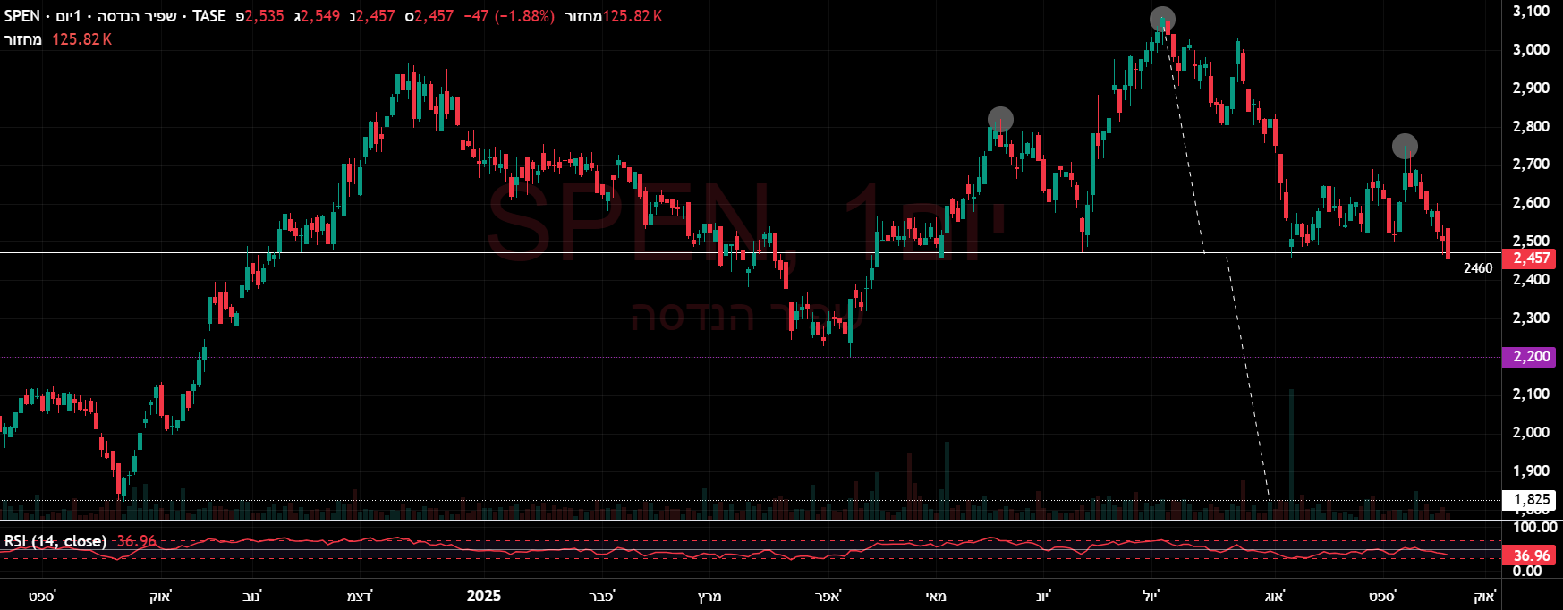Screen dimensions: 1563x610
Task: Click the 3,000 price axis label
Action: click(1531, 49)
